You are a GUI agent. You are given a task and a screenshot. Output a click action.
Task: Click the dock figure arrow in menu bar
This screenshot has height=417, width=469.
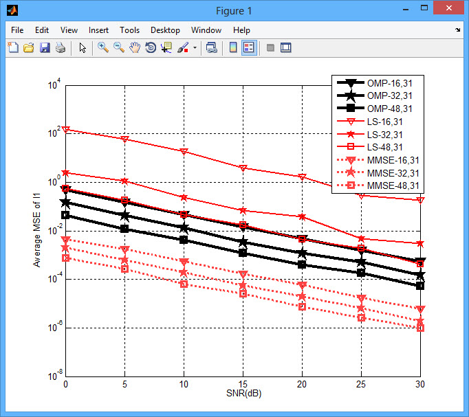pyautogui.click(x=457, y=30)
